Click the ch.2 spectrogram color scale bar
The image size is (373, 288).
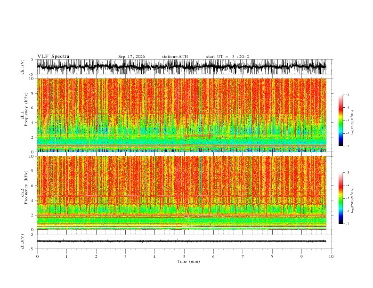coord(341,198)
